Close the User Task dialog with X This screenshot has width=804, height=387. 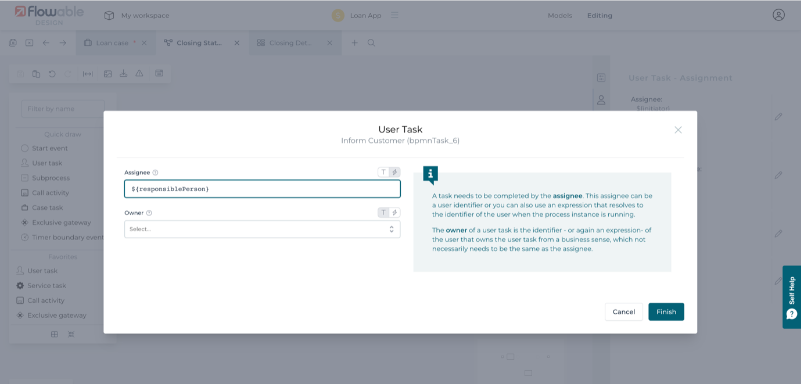tap(678, 130)
